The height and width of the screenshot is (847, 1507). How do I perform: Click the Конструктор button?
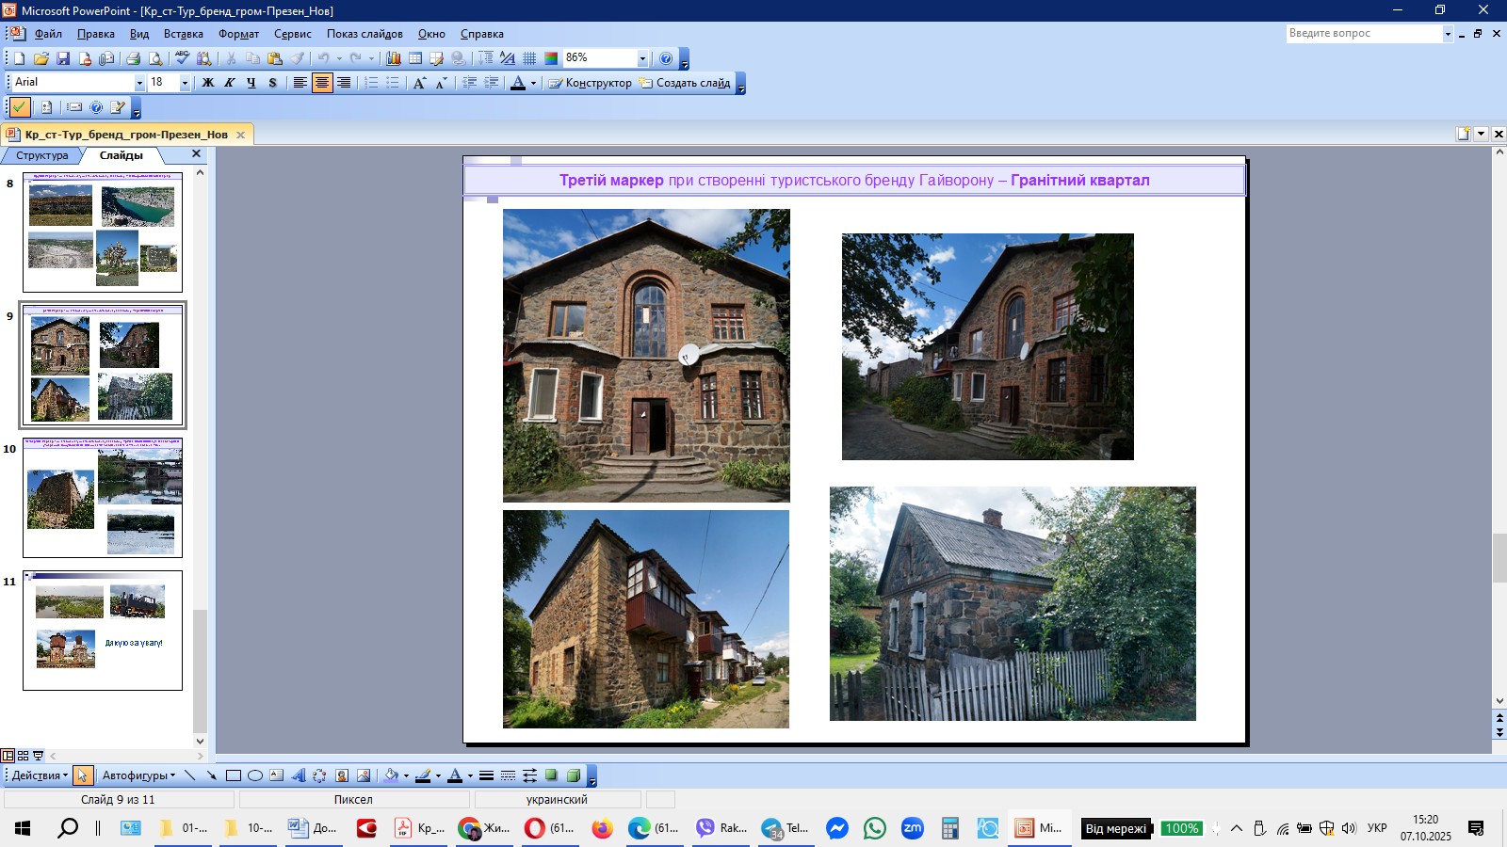click(x=591, y=83)
